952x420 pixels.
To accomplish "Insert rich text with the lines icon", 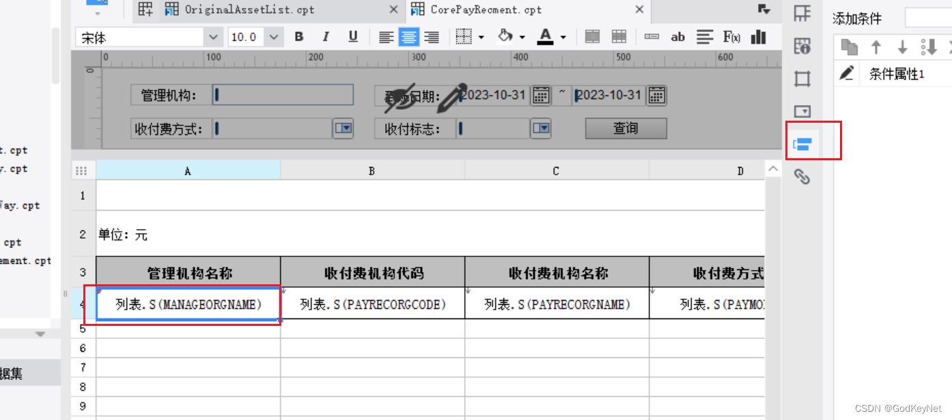I will pyautogui.click(x=705, y=37).
